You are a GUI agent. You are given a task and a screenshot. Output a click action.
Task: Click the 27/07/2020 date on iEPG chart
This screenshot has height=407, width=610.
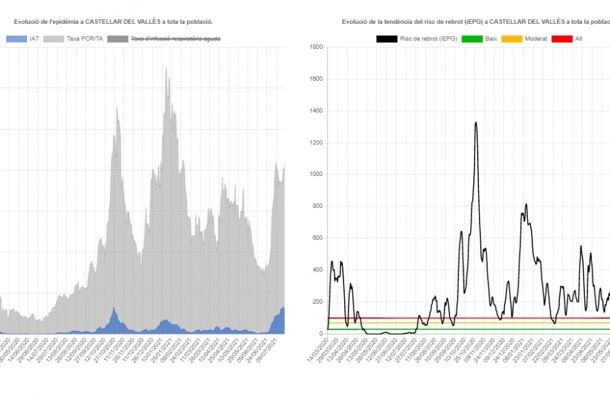click(x=406, y=349)
